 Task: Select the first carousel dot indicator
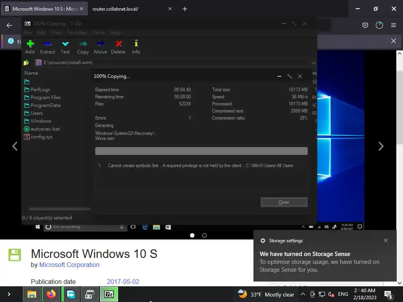(192, 235)
